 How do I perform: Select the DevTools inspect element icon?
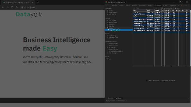pos(106,6)
